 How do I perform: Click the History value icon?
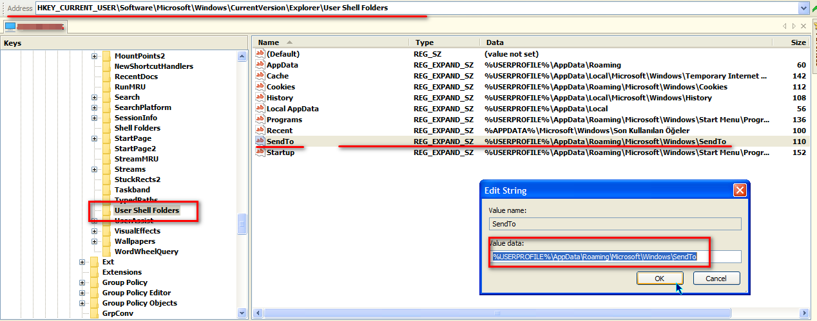(260, 98)
